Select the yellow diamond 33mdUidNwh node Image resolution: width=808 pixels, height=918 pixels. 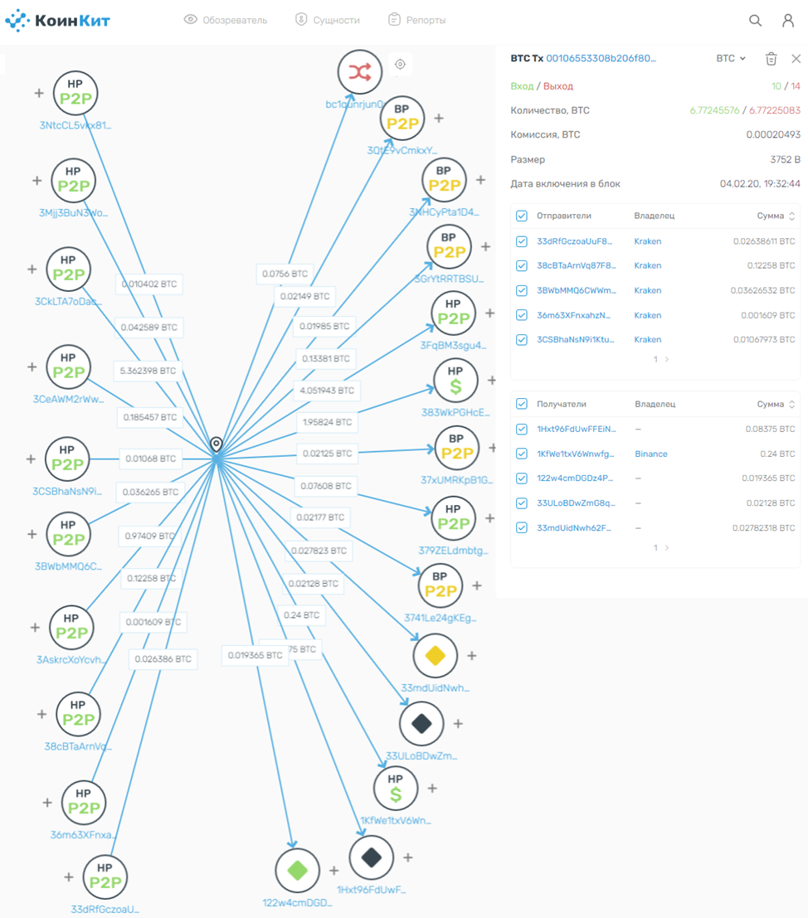click(435, 656)
